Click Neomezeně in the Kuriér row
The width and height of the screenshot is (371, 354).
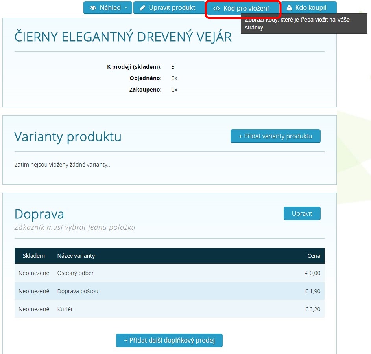pyautogui.click(x=34, y=309)
